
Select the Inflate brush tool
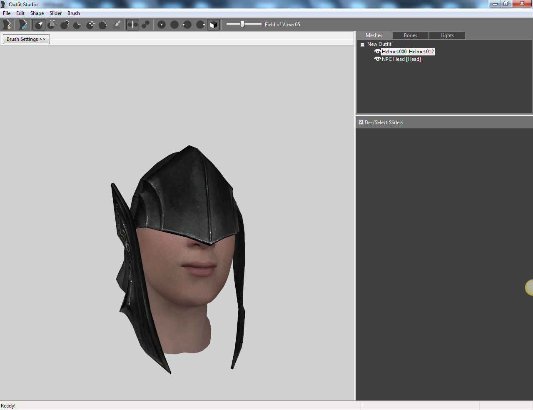65,25
